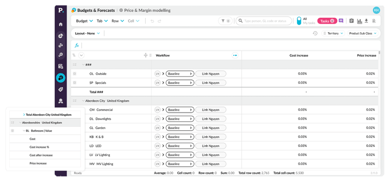Collapse BL Bathroom Value row
Viewport: 386px width, 193px height.
pyautogui.click(x=24, y=131)
